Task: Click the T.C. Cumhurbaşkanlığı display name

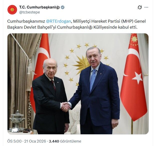Action: (x=39, y=7)
